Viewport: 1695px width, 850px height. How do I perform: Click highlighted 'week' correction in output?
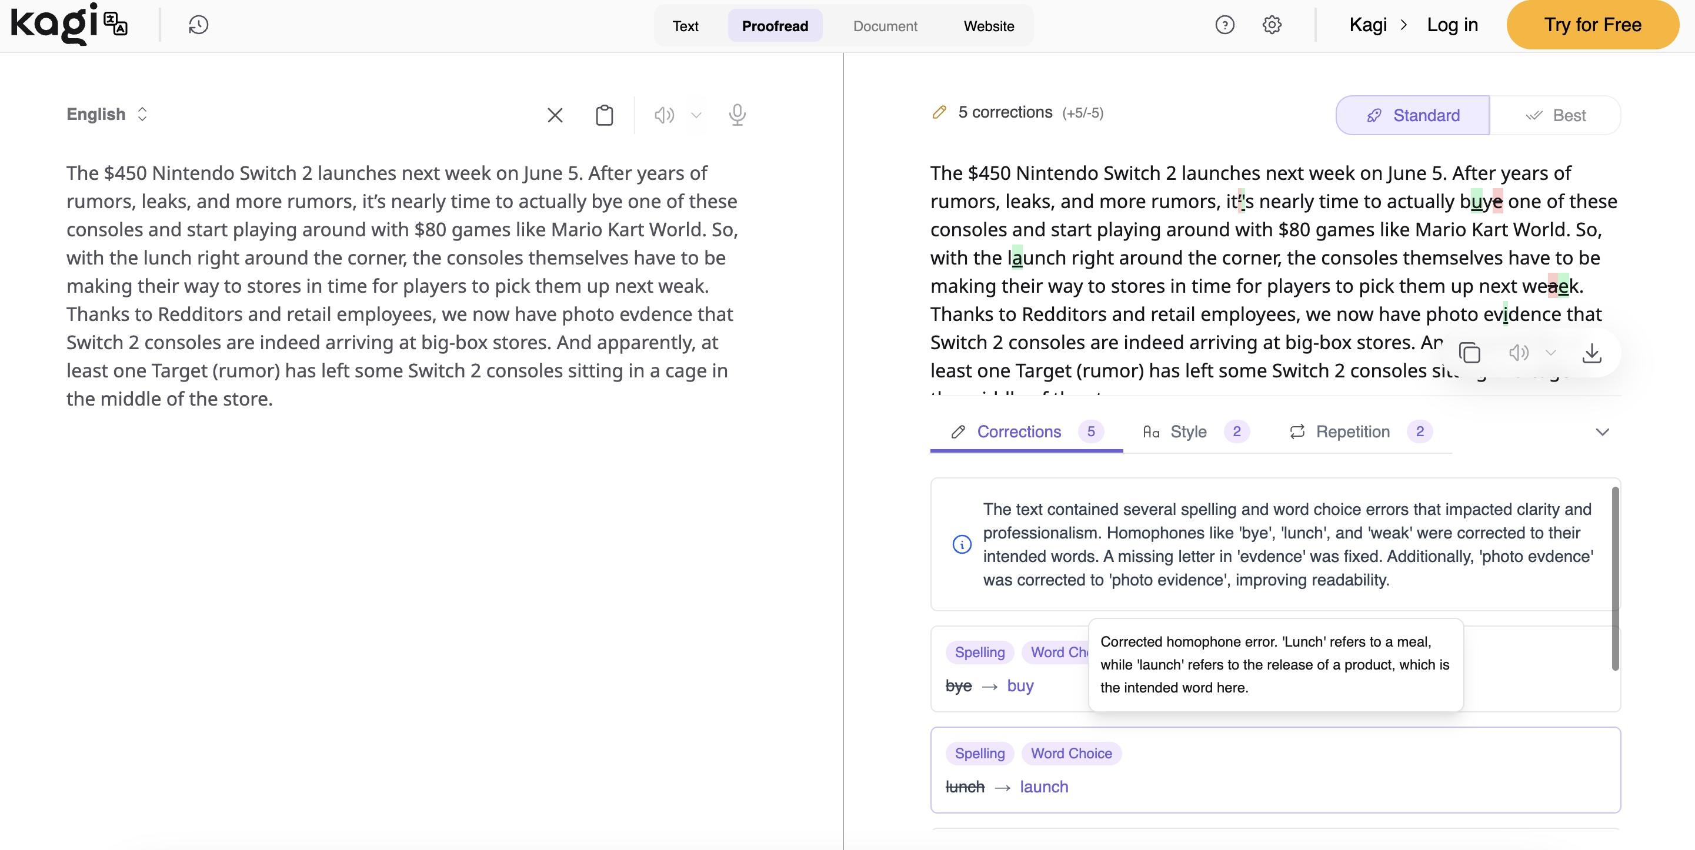pyautogui.click(x=1550, y=286)
